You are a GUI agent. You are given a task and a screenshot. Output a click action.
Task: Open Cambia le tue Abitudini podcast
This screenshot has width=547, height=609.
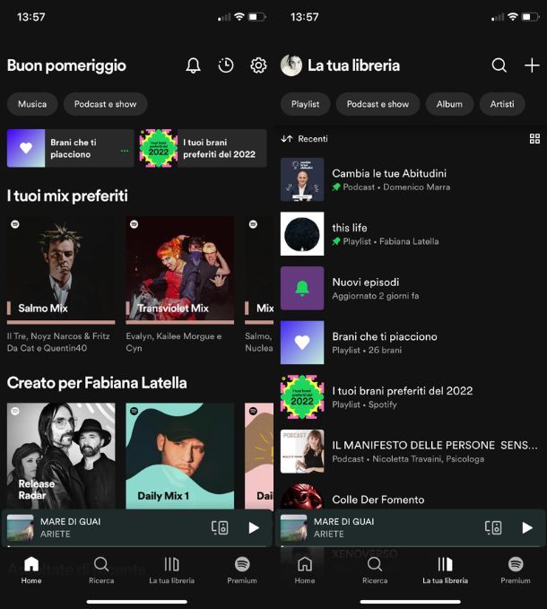click(410, 179)
